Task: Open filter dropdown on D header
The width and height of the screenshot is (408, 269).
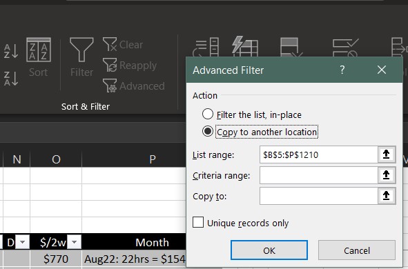Action: tap(22, 242)
